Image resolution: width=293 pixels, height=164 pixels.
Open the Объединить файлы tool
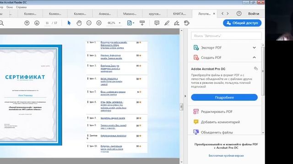click(x=217, y=132)
